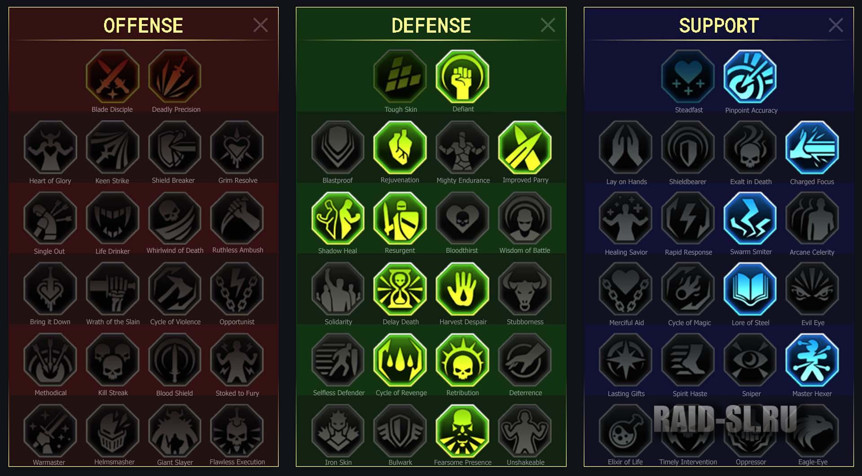Close the Defense mastery panel
The width and height of the screenshot is (862, 476).
(548, 25)
